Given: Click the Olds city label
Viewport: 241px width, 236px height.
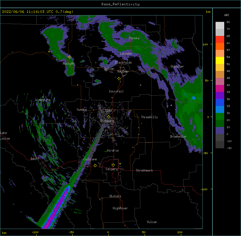Looking at the screenshot, I should tap(108, 110).
